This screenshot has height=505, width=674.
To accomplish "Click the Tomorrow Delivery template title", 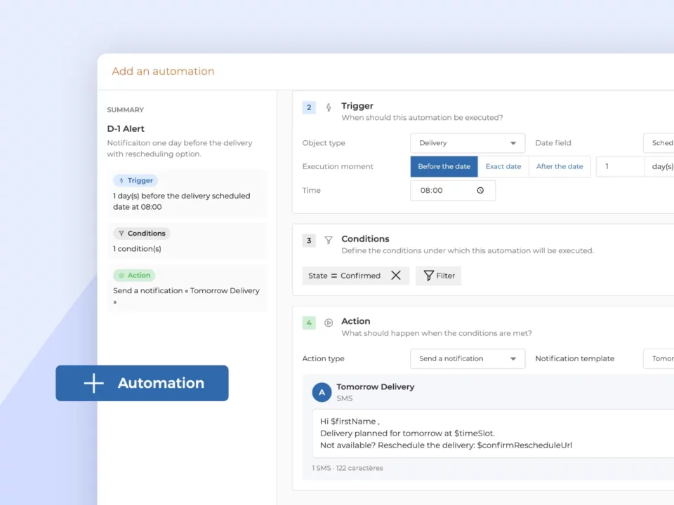I will point(375,387).
